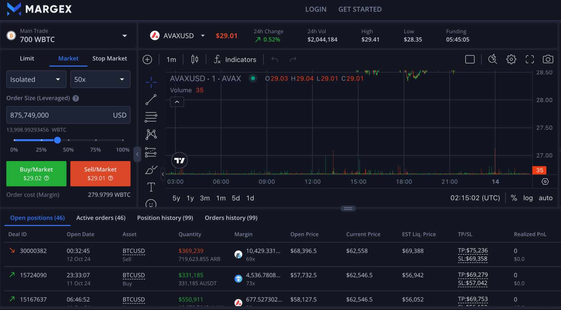This screenshot has width=561, height=310.
Task: Select the crosshair cursor tool
Action: pyautogui.click(x=151, y=82)
